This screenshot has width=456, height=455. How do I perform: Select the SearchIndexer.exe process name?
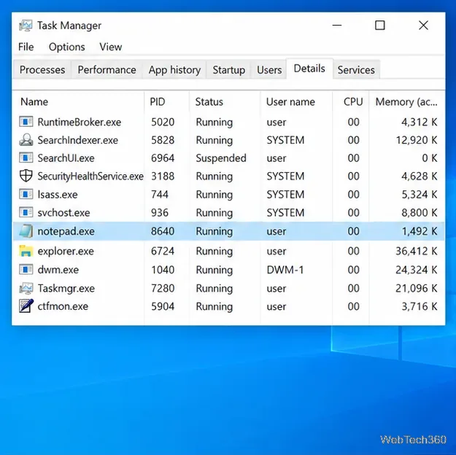coord(77,140)
